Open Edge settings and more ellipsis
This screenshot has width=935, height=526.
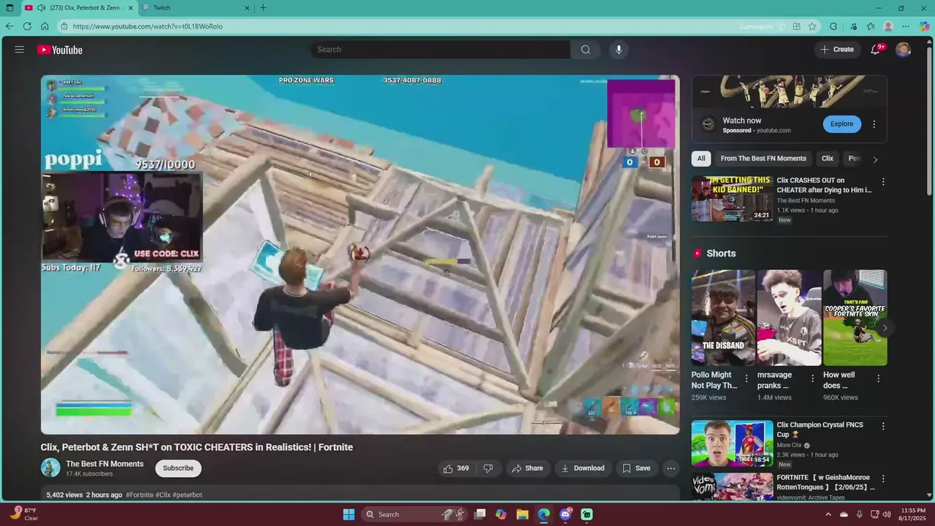click(906, 26)
